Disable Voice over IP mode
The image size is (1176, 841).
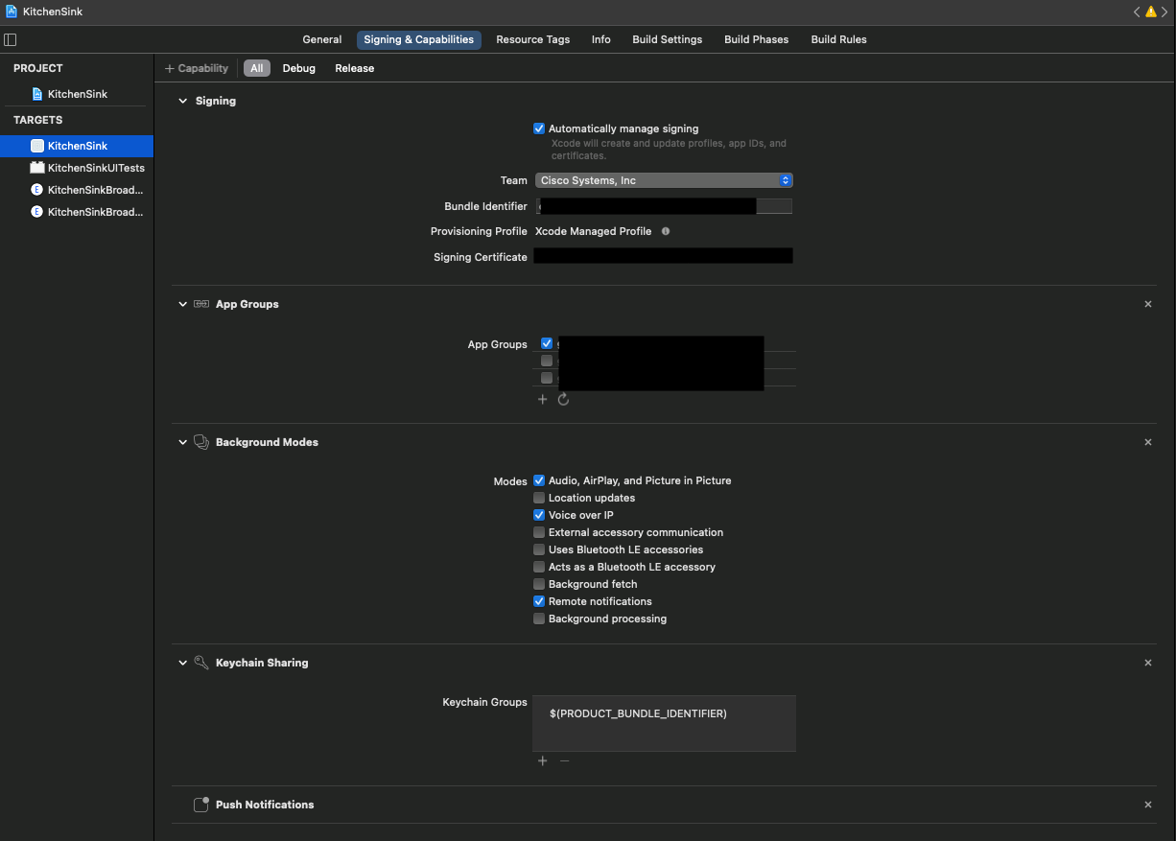pyautogui.click(x=539, y=515)
